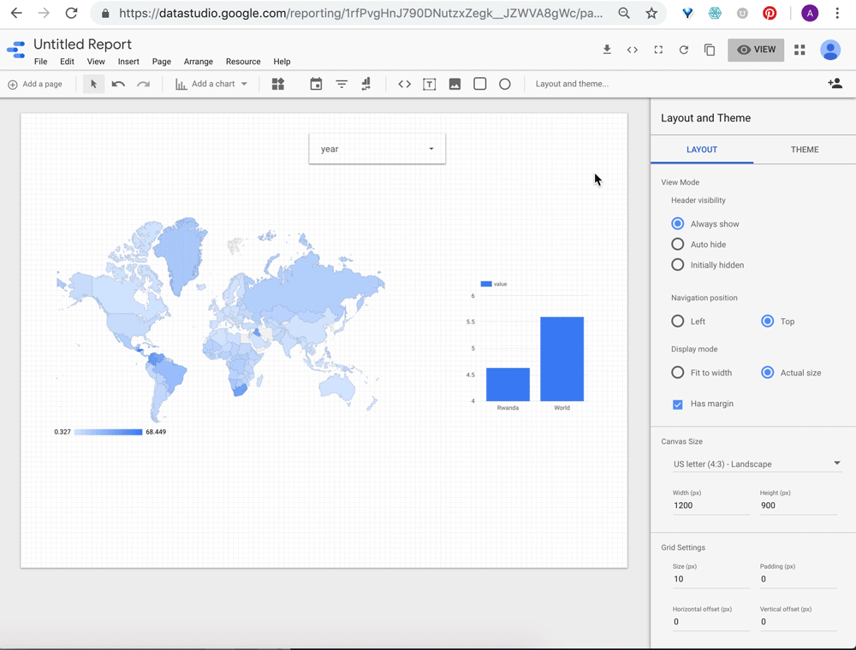Open the Google apps grid icon

[x=800, y=50]
